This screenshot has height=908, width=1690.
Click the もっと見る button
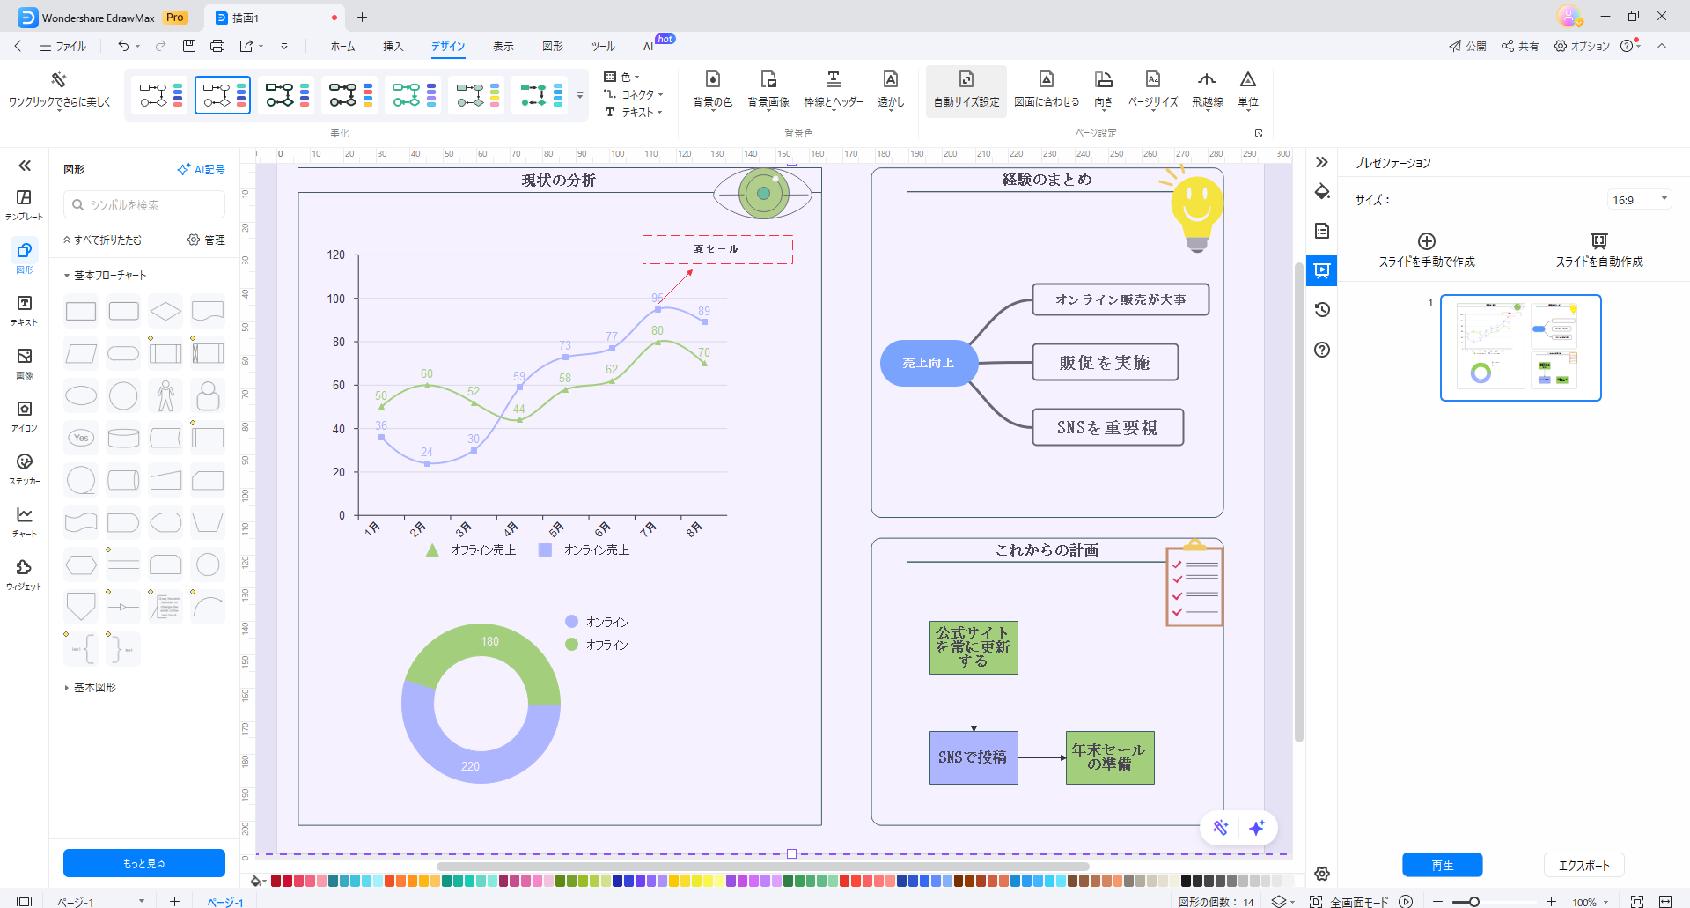143,863
